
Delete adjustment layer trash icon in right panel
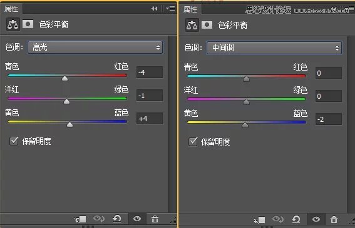click(334, 219)
